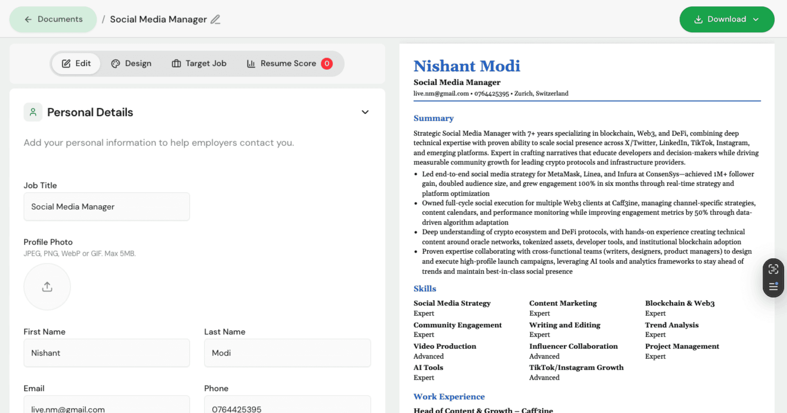
Task: Switch to the Design tab
Action: 131,64
